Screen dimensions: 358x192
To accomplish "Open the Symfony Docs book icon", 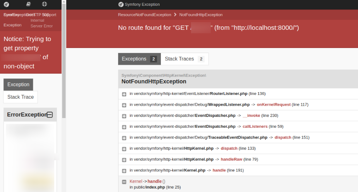I will coord(28,4).
